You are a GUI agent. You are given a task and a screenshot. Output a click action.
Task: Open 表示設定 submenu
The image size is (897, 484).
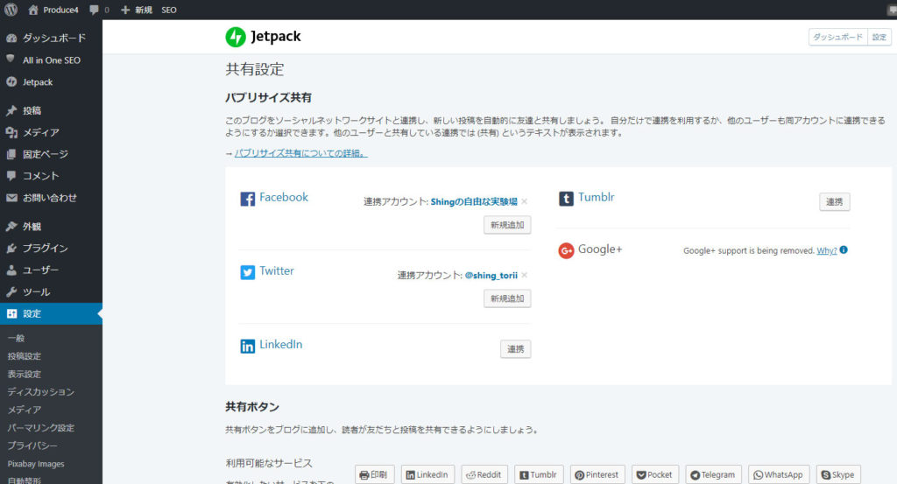coord(24,374)
